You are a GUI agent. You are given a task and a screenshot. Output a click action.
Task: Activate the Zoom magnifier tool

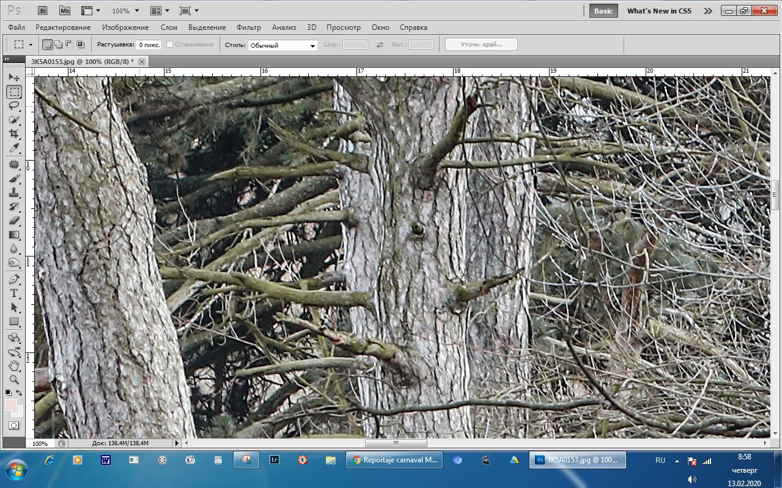pyautogui.click(x=14, y=379)
